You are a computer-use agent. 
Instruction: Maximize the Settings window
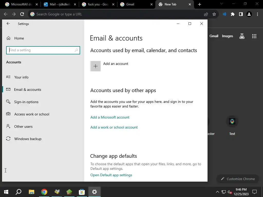point(190,24)
